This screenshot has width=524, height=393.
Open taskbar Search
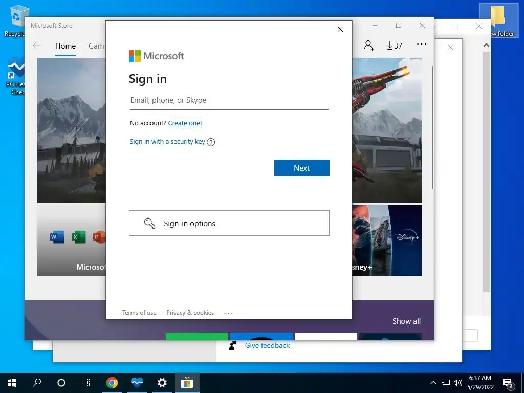pos(37,383)
